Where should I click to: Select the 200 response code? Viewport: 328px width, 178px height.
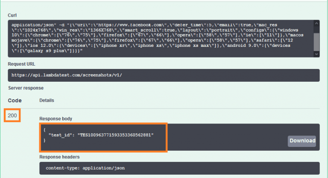pyautogui.click(x=12, y=116)
